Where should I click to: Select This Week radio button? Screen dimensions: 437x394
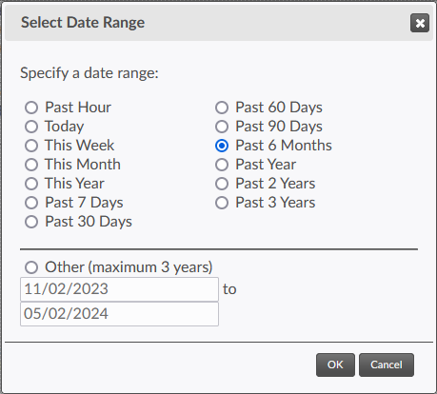click(x=31, y=146)
